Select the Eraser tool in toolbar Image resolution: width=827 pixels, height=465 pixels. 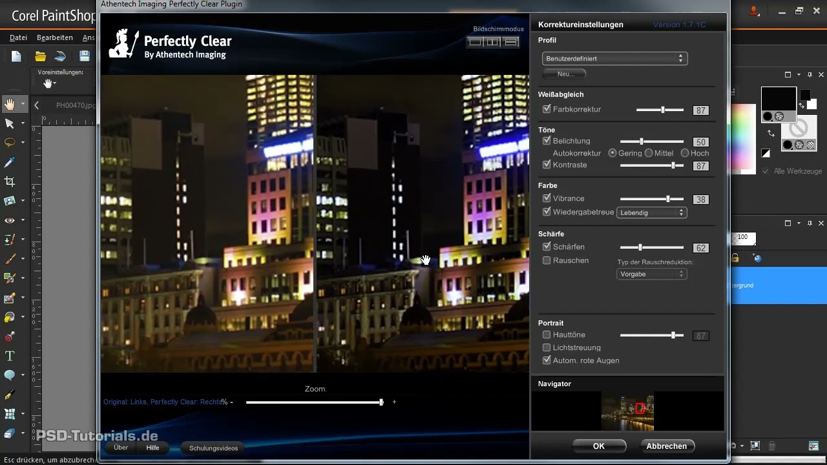pos(10,298)
